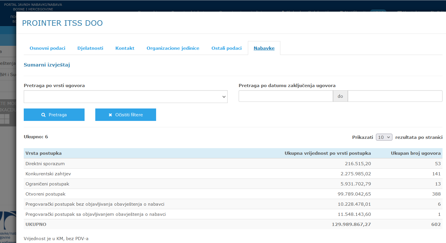This screenshot has width=446, height=243.
Task: Select the Konkurentski zahtjev row
Action: [x=233, y=174]
